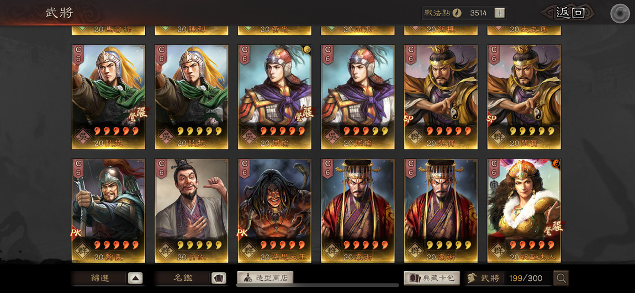This screenshot has height=293, width=635.
Task: Select the 武將 header title
Action: click(x=60, y=13)
